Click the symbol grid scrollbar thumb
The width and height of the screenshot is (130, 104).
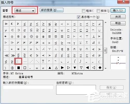tap(106, 50)
